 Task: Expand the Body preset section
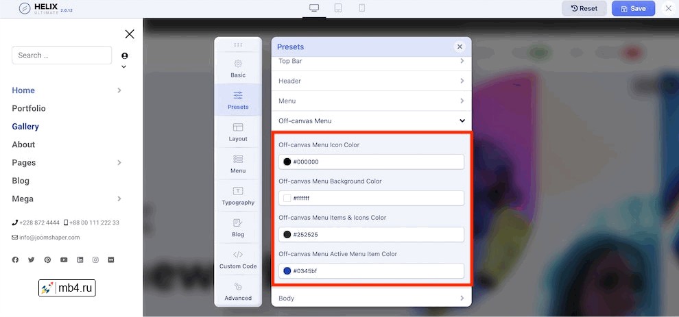[x=371, y=299]
